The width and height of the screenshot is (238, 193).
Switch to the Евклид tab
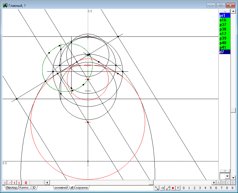(11, 188)
